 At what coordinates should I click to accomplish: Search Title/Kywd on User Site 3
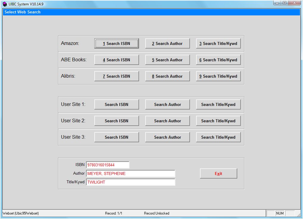218,137
